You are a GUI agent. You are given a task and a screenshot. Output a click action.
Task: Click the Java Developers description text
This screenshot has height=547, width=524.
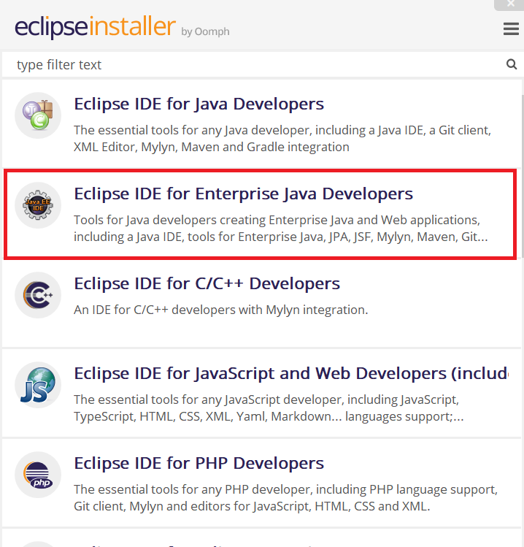pyautogui.click(x=282, y=139)
